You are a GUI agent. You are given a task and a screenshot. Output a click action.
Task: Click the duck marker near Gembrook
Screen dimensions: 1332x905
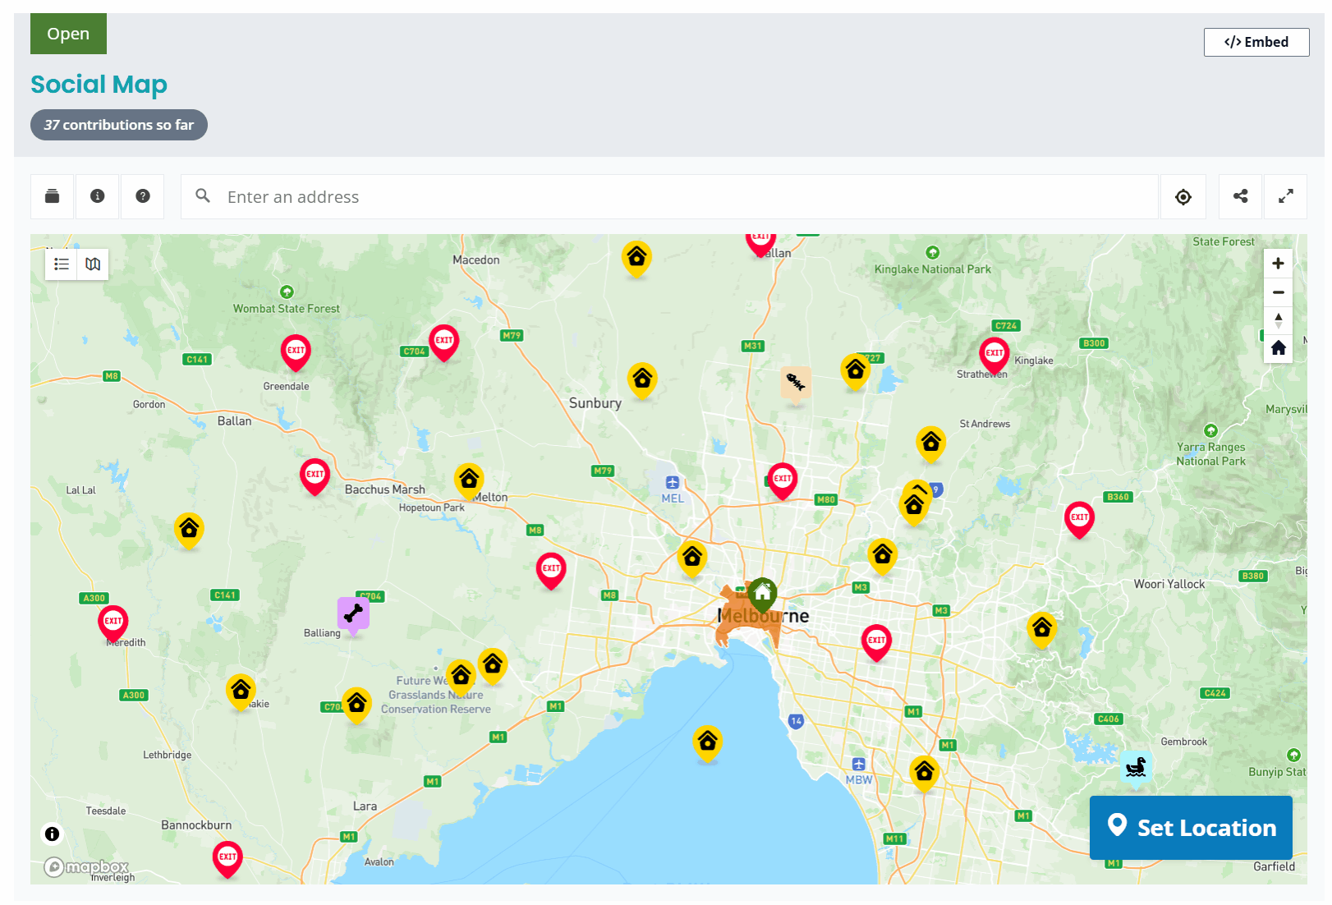tap(1136, 767)
